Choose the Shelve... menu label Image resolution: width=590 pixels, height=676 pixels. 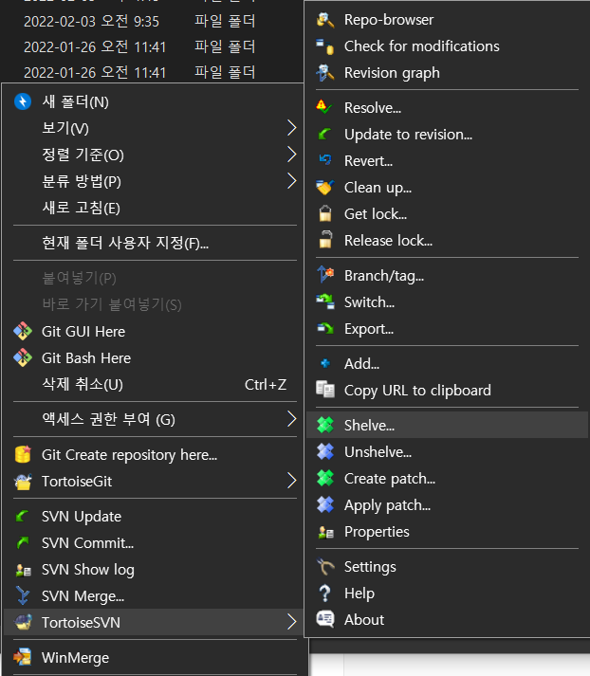tap(369, 426)
